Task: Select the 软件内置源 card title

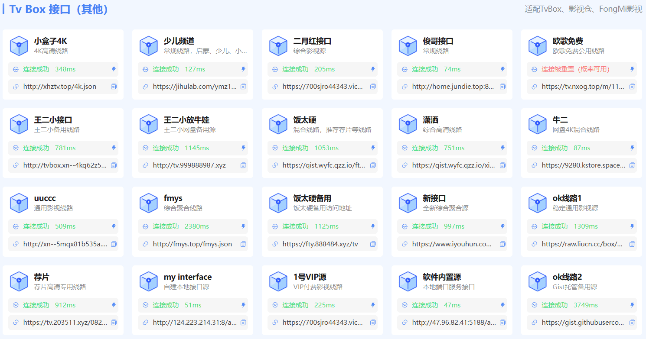Action: tap(442, 277)
